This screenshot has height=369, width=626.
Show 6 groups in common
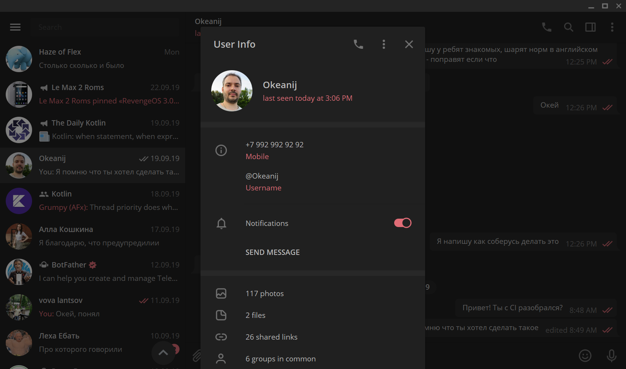point(280,359)
